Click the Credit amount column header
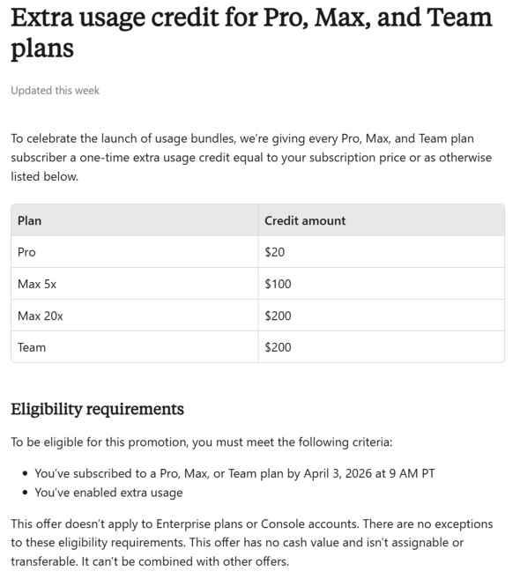The image size is (520, 579). [x=381, y=220]
